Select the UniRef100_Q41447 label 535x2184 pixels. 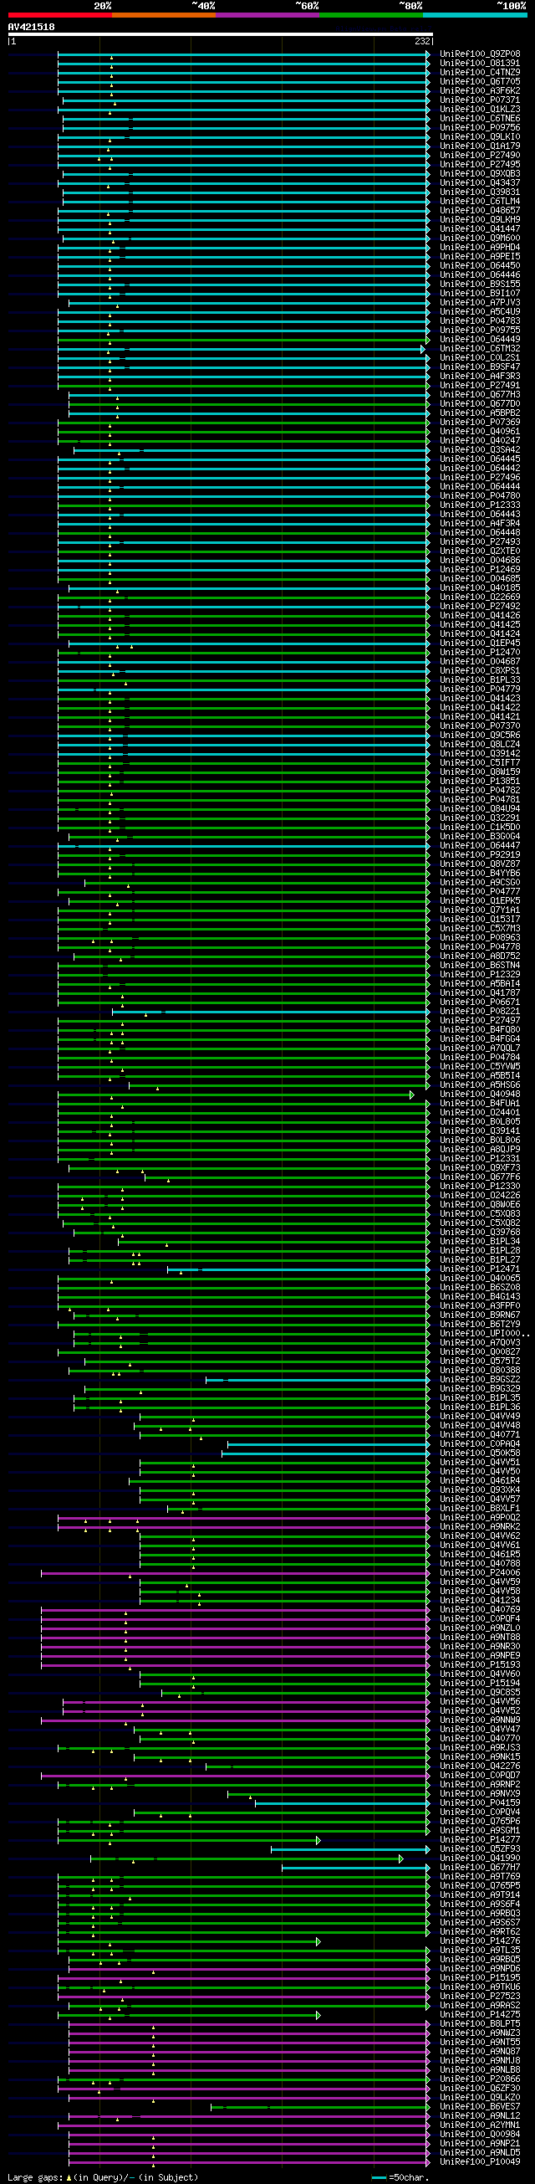click(480, 229)
